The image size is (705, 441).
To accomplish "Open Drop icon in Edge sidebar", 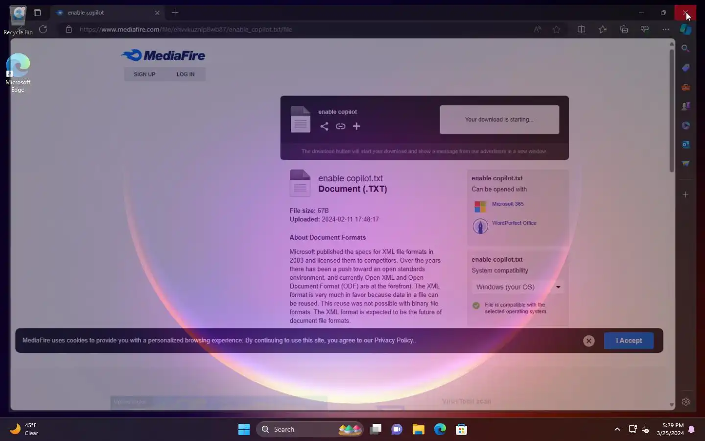I will pyautogui.click(x=686, y=164).
